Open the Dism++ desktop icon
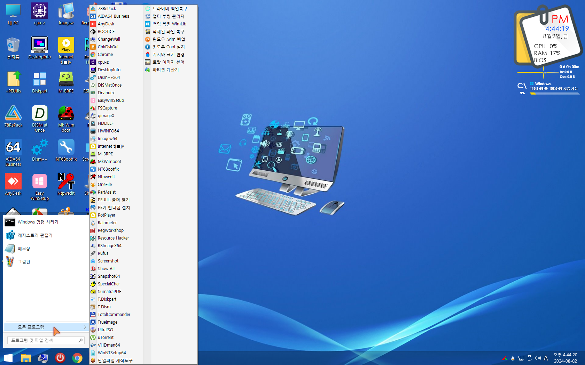Screen dimensions: 585x365 (40, 151)
